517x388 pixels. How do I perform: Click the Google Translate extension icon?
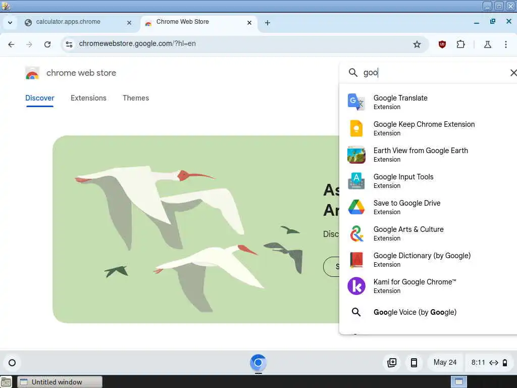356,102
